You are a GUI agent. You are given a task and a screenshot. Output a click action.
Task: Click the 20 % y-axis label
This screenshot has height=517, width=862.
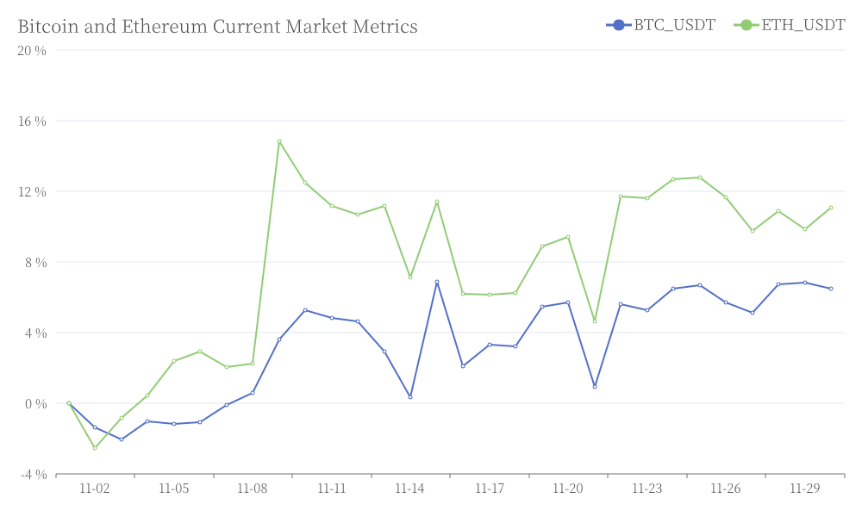32,51
